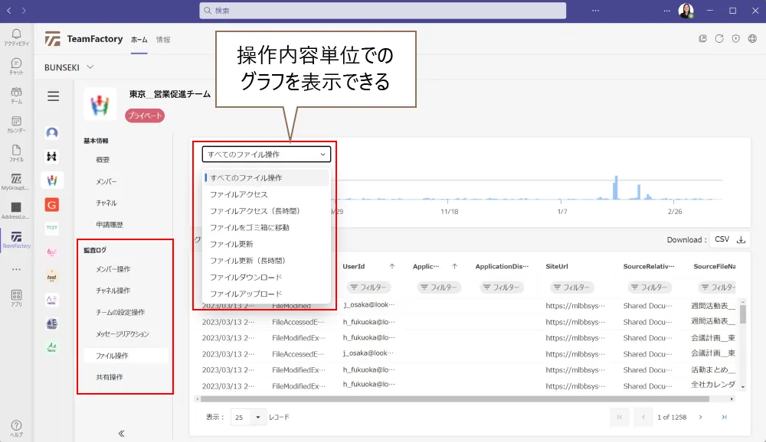Screen dimensions: 766x442
Task: Open the Help icon at bottom left
Action: (x=16, y=428)
